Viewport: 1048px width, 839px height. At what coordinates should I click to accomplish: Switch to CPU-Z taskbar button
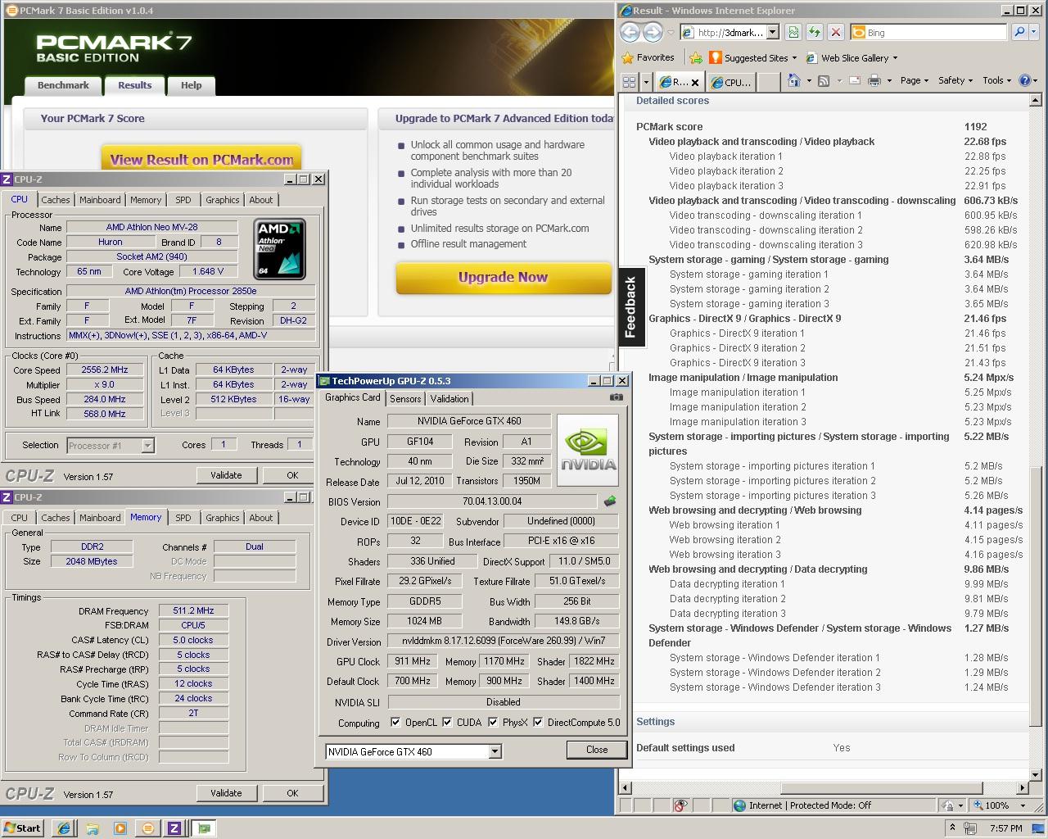174,828
